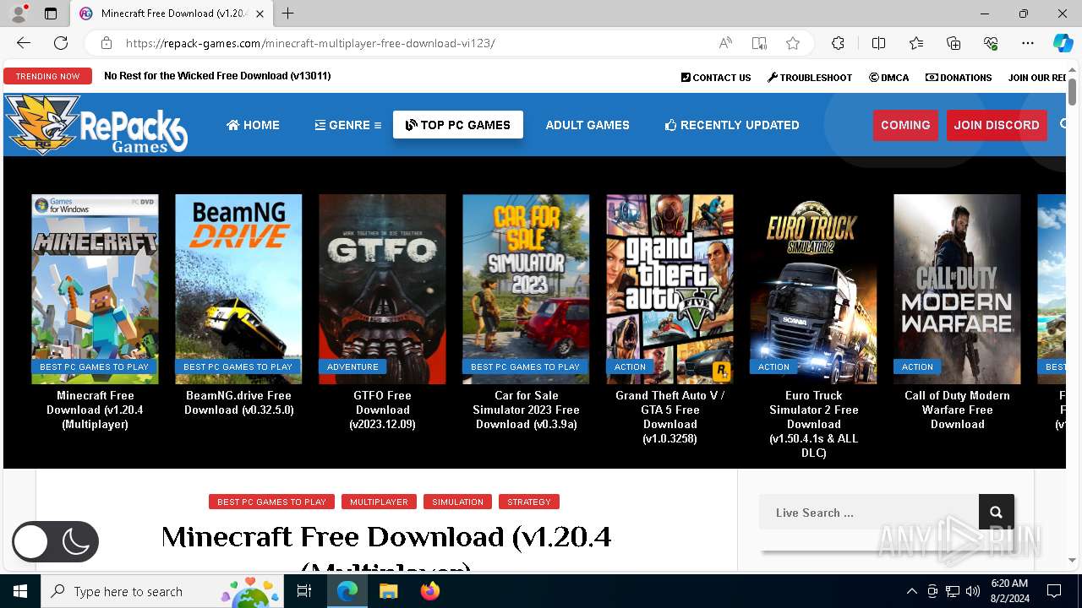Click the MULTIPLAYER category tag
Viewport: 1082px width, 608px height.
pos(379,502)
